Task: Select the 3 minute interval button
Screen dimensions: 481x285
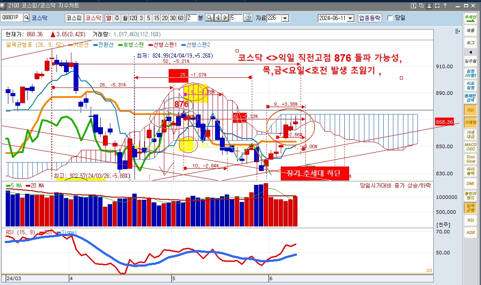Action: pos(141,18)
